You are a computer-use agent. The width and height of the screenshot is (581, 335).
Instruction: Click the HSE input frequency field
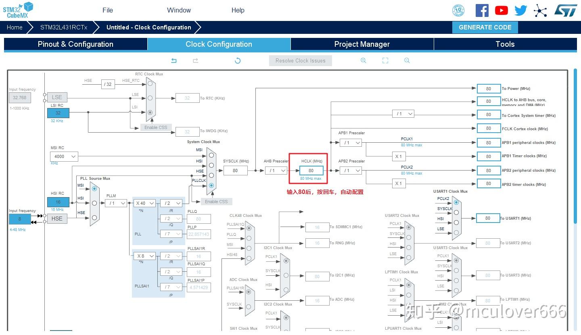tap(20, 219)
